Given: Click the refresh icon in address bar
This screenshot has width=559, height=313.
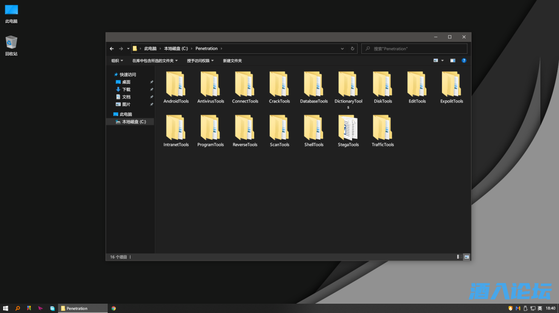Looking at the screenshot, I should (352, 49).
